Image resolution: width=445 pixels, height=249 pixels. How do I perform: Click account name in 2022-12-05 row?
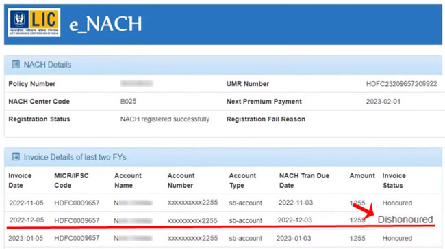[x=133, y=221]
